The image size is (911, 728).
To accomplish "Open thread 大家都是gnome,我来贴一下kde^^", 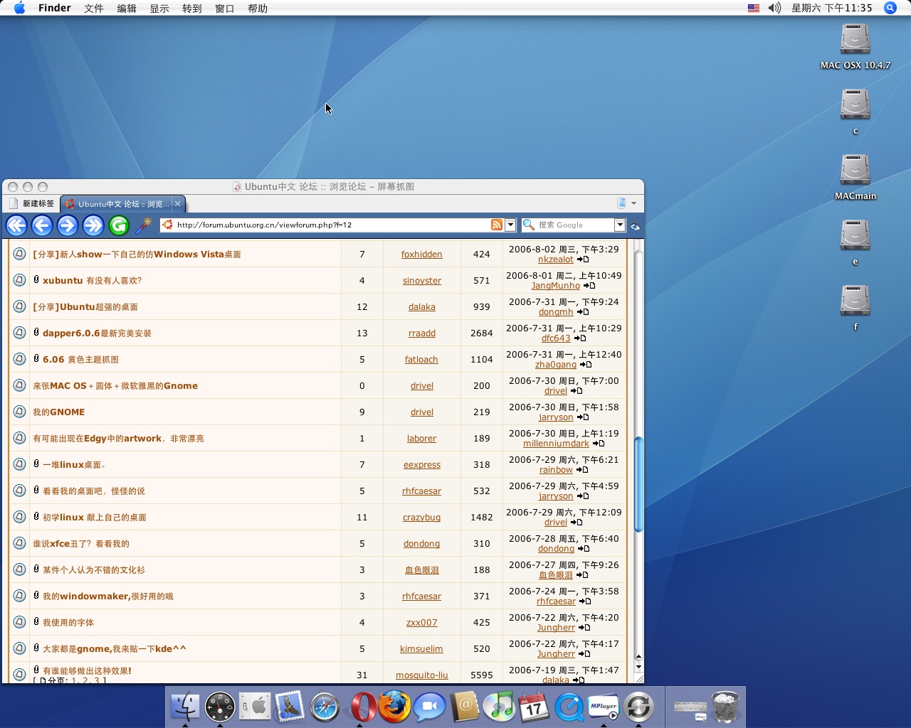I will click(114, 649).
